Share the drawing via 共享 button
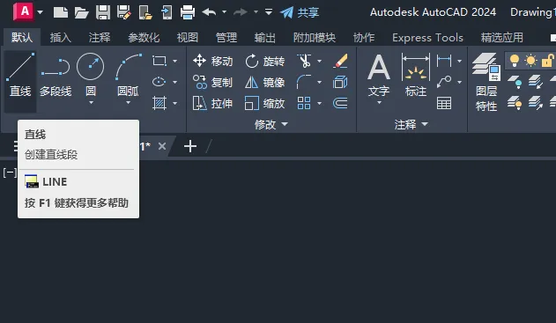 (x=300, y=12)
